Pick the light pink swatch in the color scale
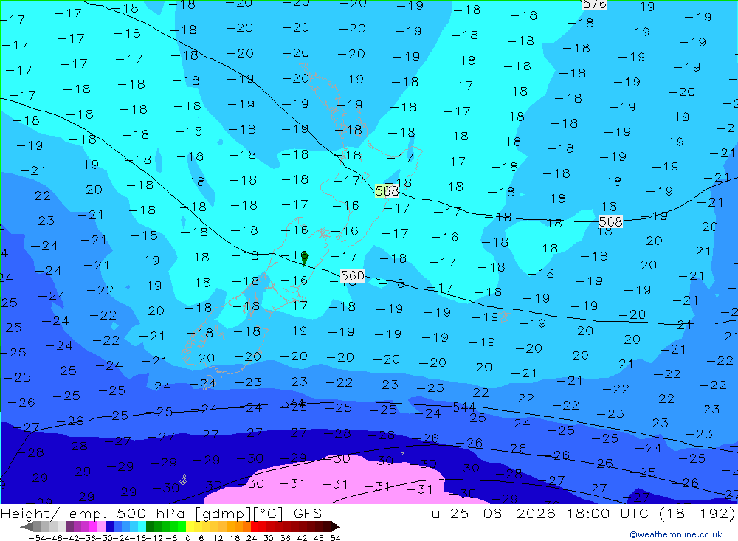 click(101, 527)
